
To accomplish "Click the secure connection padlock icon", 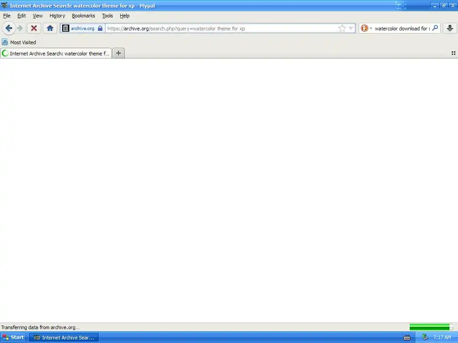I will coord(100,28).
